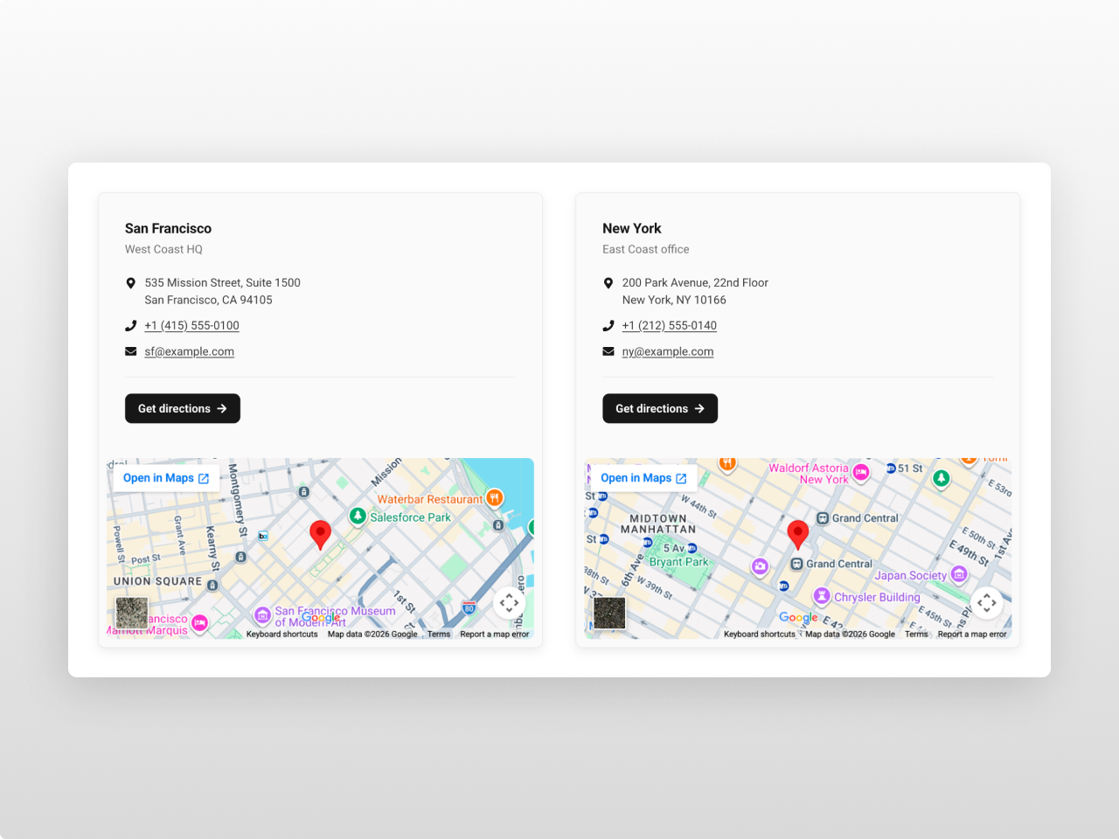Click the lower Grand Central station icon
The height and width of the screenshot is (839, 1119).
[796, 564]
